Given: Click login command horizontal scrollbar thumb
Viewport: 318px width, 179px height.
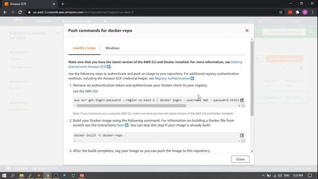Looking at the screenshot, I should (131, 106).
